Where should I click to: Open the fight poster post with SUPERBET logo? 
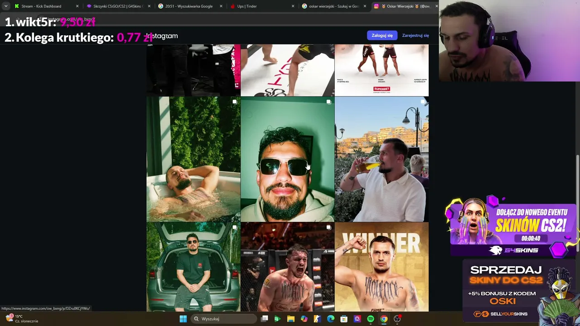point(382,70)
